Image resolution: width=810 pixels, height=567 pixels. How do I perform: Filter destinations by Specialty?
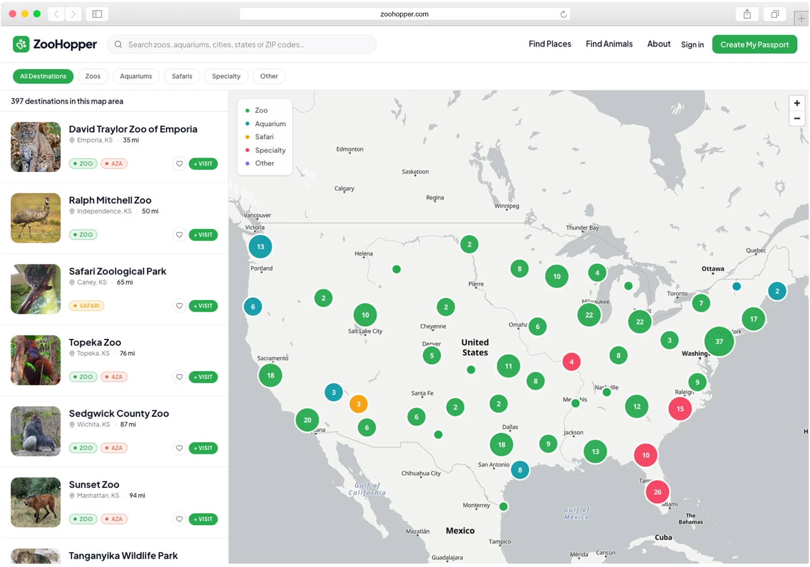point(226,76)
